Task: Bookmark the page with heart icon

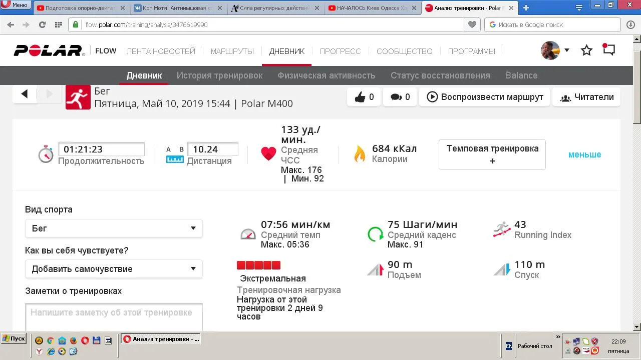Action: tap(472, 24)
